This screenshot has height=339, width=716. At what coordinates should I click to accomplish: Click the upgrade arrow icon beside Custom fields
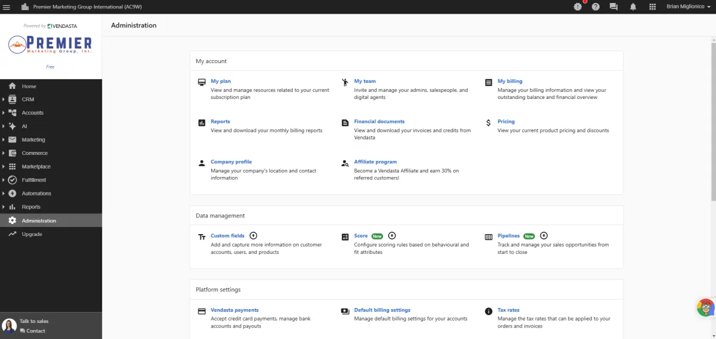pos(253,236)
